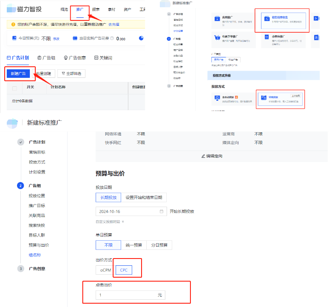Select the 全自动投放 delivery method card
Screen dimensions: 329x307
pos(233,99)
